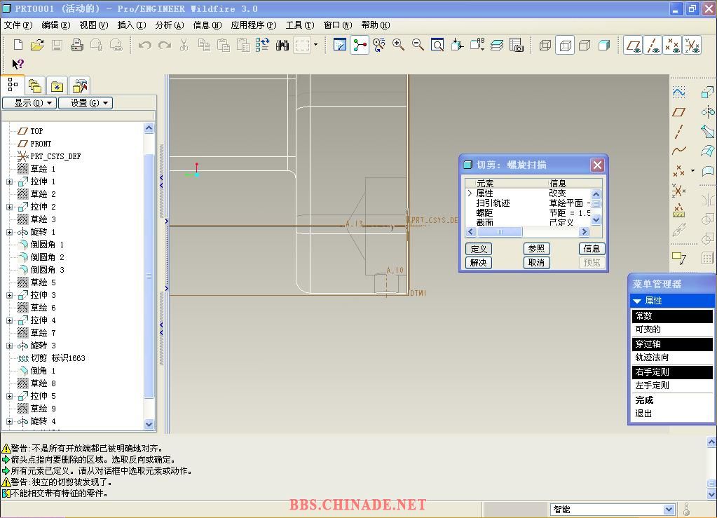Open the 分析 menu
The image size is (717, 518).
click(169, 25)
